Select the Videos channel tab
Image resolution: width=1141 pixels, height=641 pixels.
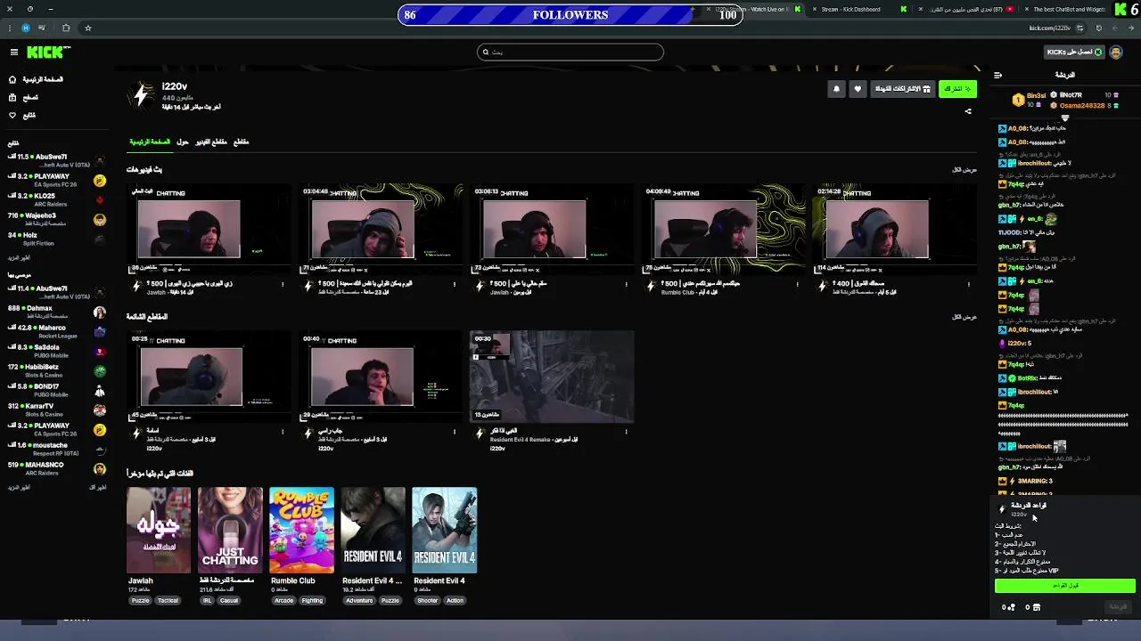coord(211,142)
